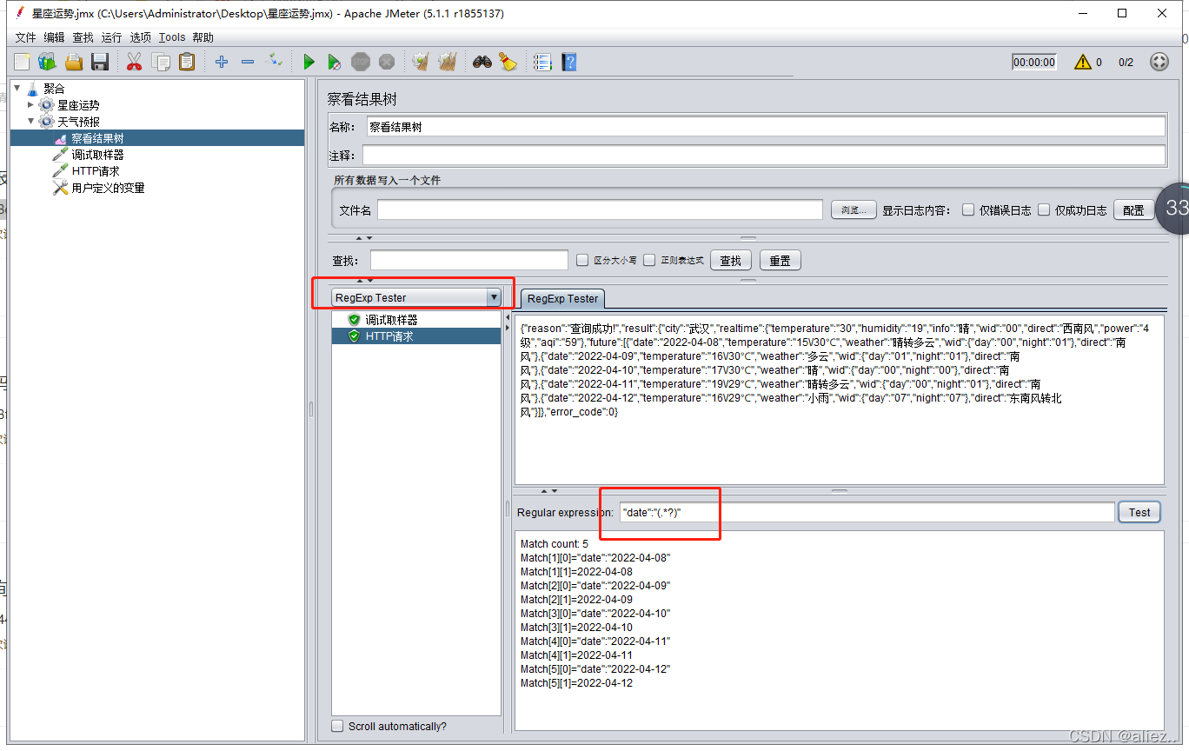
Task: Enable Scroll automatically checkbox
Action: point(337,727)
